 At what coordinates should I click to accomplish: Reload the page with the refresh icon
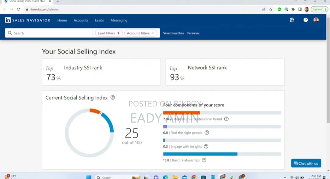[19, 9]
